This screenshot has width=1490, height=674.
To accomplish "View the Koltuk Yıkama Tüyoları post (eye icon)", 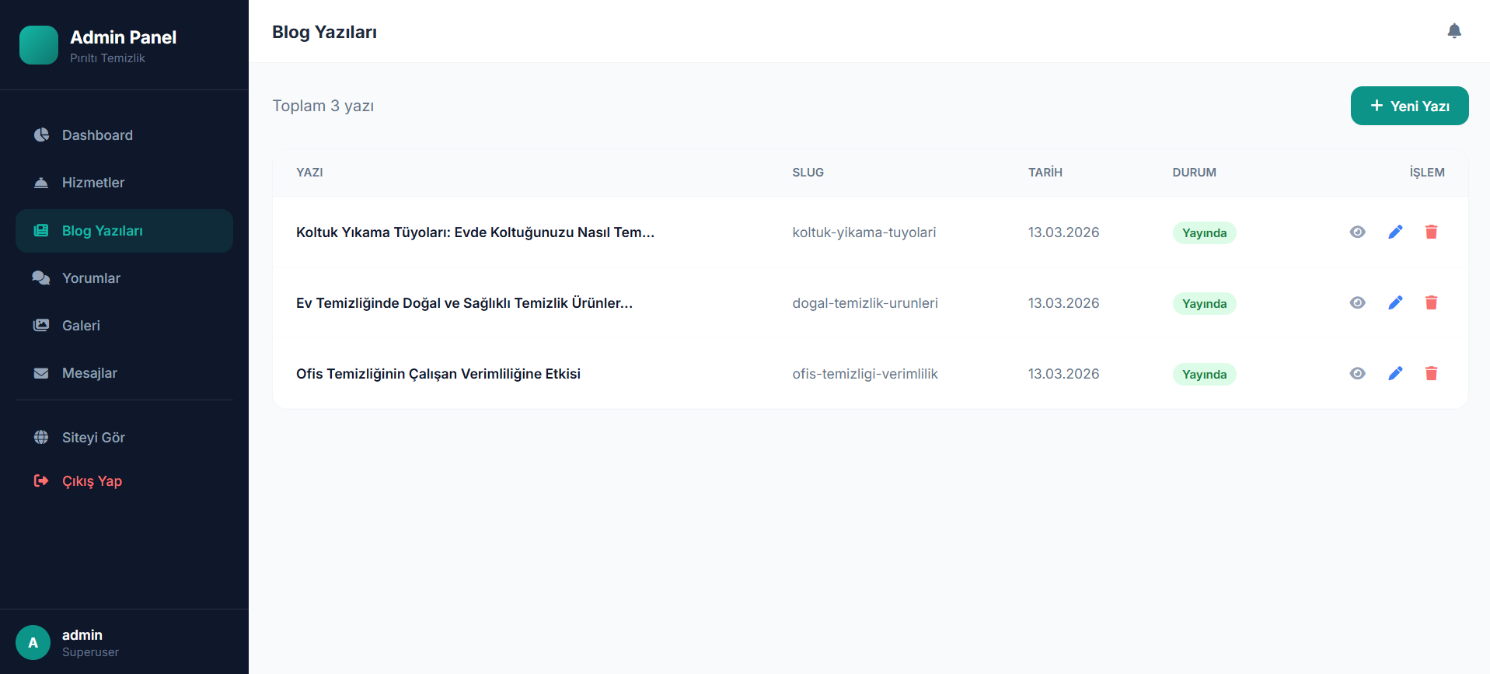I will (1357, 232).
